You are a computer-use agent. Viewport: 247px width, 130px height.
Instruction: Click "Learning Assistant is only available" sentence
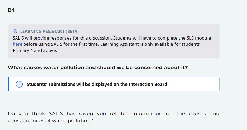click(135, 44)
